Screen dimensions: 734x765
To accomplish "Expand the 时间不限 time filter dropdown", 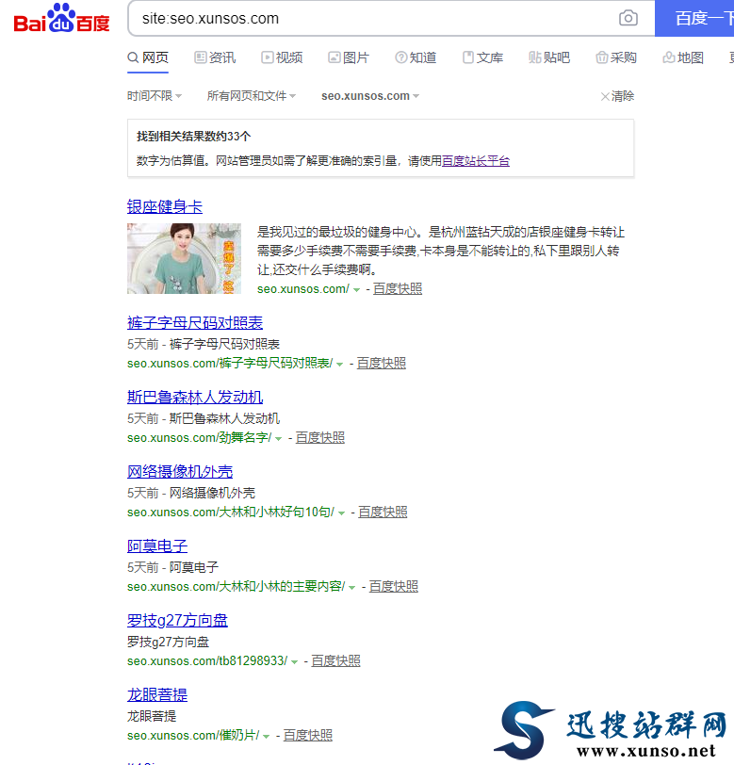I will click(155, 96).
